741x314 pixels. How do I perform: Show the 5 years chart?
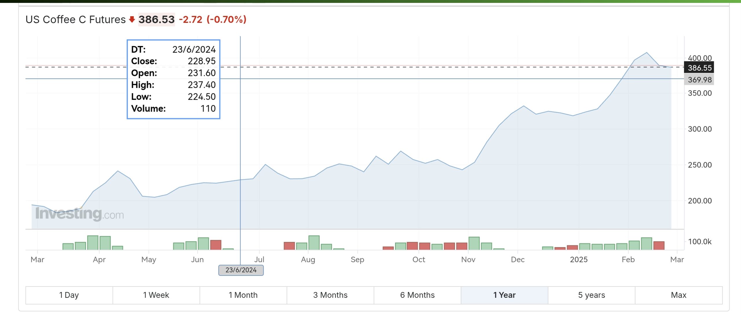tap(591, 295)
